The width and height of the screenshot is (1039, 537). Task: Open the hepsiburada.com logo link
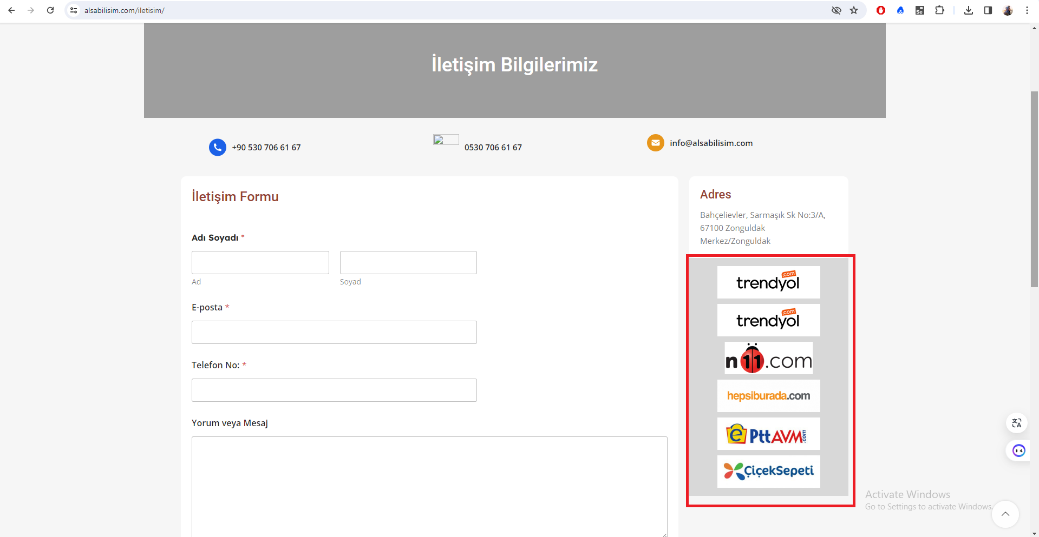point(769,396)
